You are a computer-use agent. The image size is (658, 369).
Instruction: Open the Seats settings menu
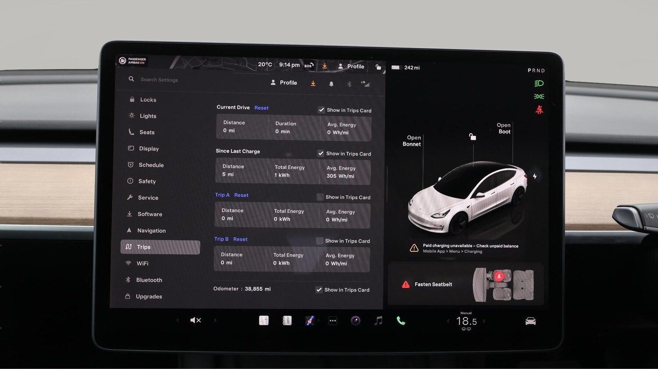[142, 132]
